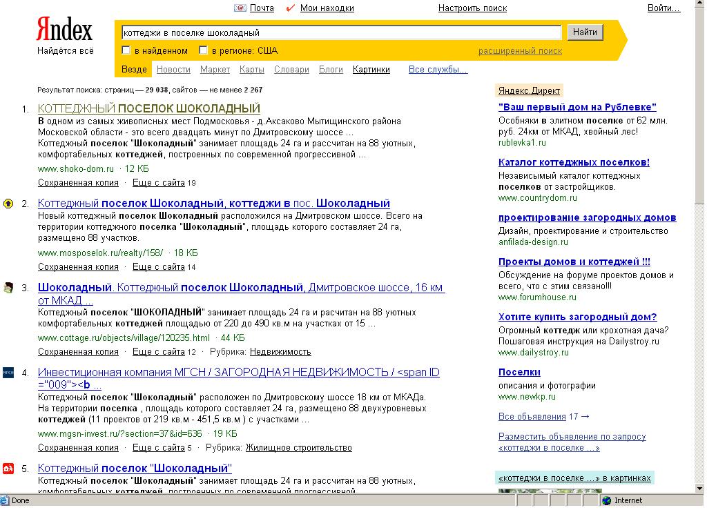Image resolution: width=707 pixels, height=530 pixels.
Task: Click the page icon next to Done
Action: point(6,500)
